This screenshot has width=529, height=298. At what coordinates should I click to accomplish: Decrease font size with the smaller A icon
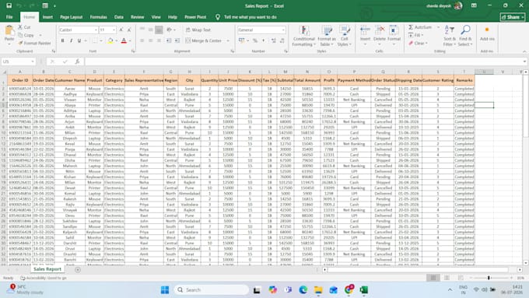[129, 30]
